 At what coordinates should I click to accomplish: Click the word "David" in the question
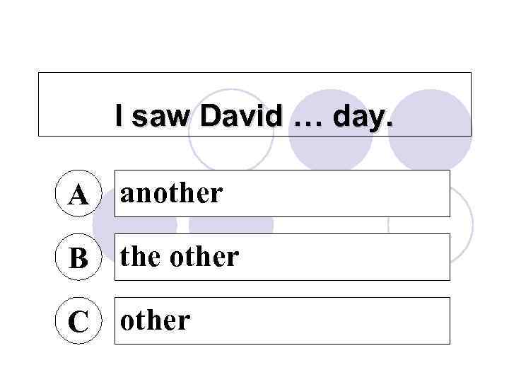point(240,117)
